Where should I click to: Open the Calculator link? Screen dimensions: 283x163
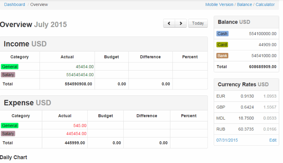click(x=265, y=5)
